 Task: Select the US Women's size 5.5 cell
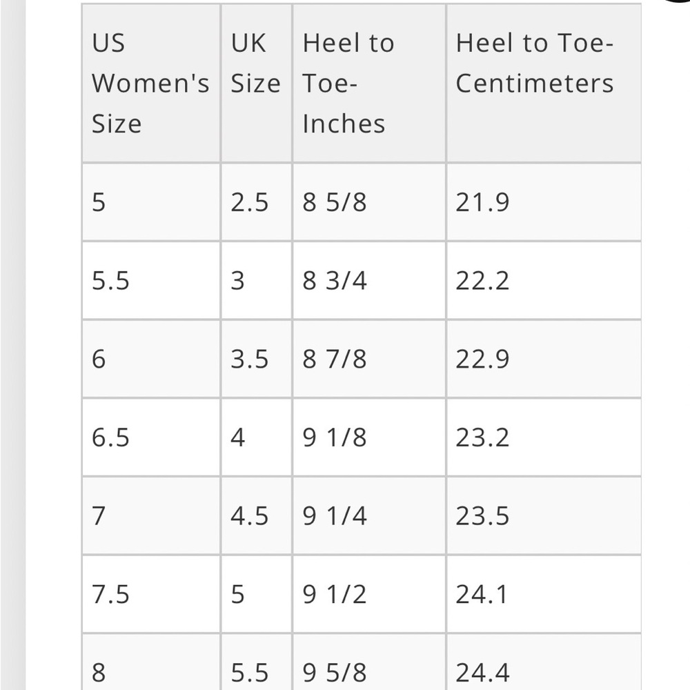(110, 281)
